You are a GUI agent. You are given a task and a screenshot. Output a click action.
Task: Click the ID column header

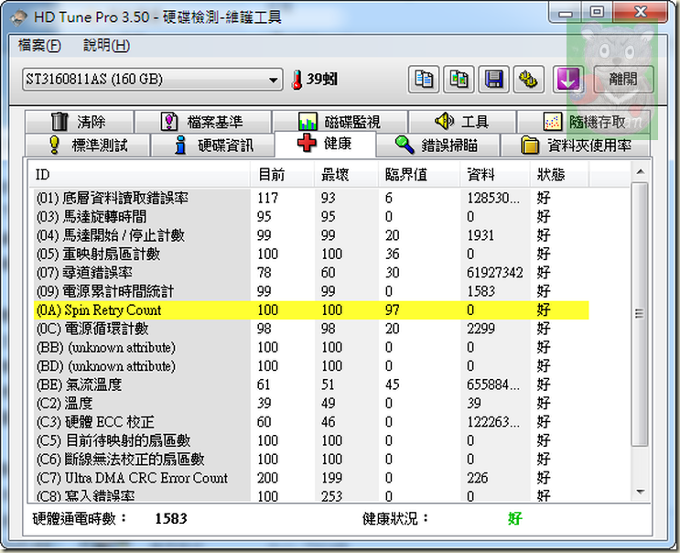[x=139, y=175]
